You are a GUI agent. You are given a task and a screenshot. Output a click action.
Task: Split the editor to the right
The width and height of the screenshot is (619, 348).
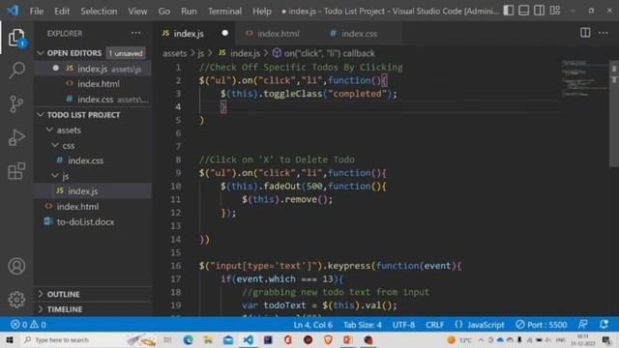click(x=585, y=33)
